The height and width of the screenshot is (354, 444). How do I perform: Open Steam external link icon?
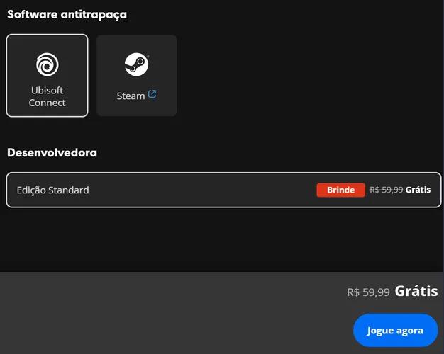pos(152,94)
